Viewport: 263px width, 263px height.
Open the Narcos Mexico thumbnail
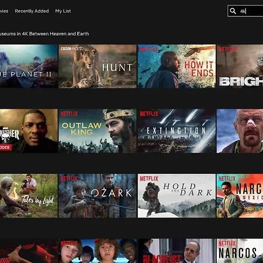tap(240, 196)
